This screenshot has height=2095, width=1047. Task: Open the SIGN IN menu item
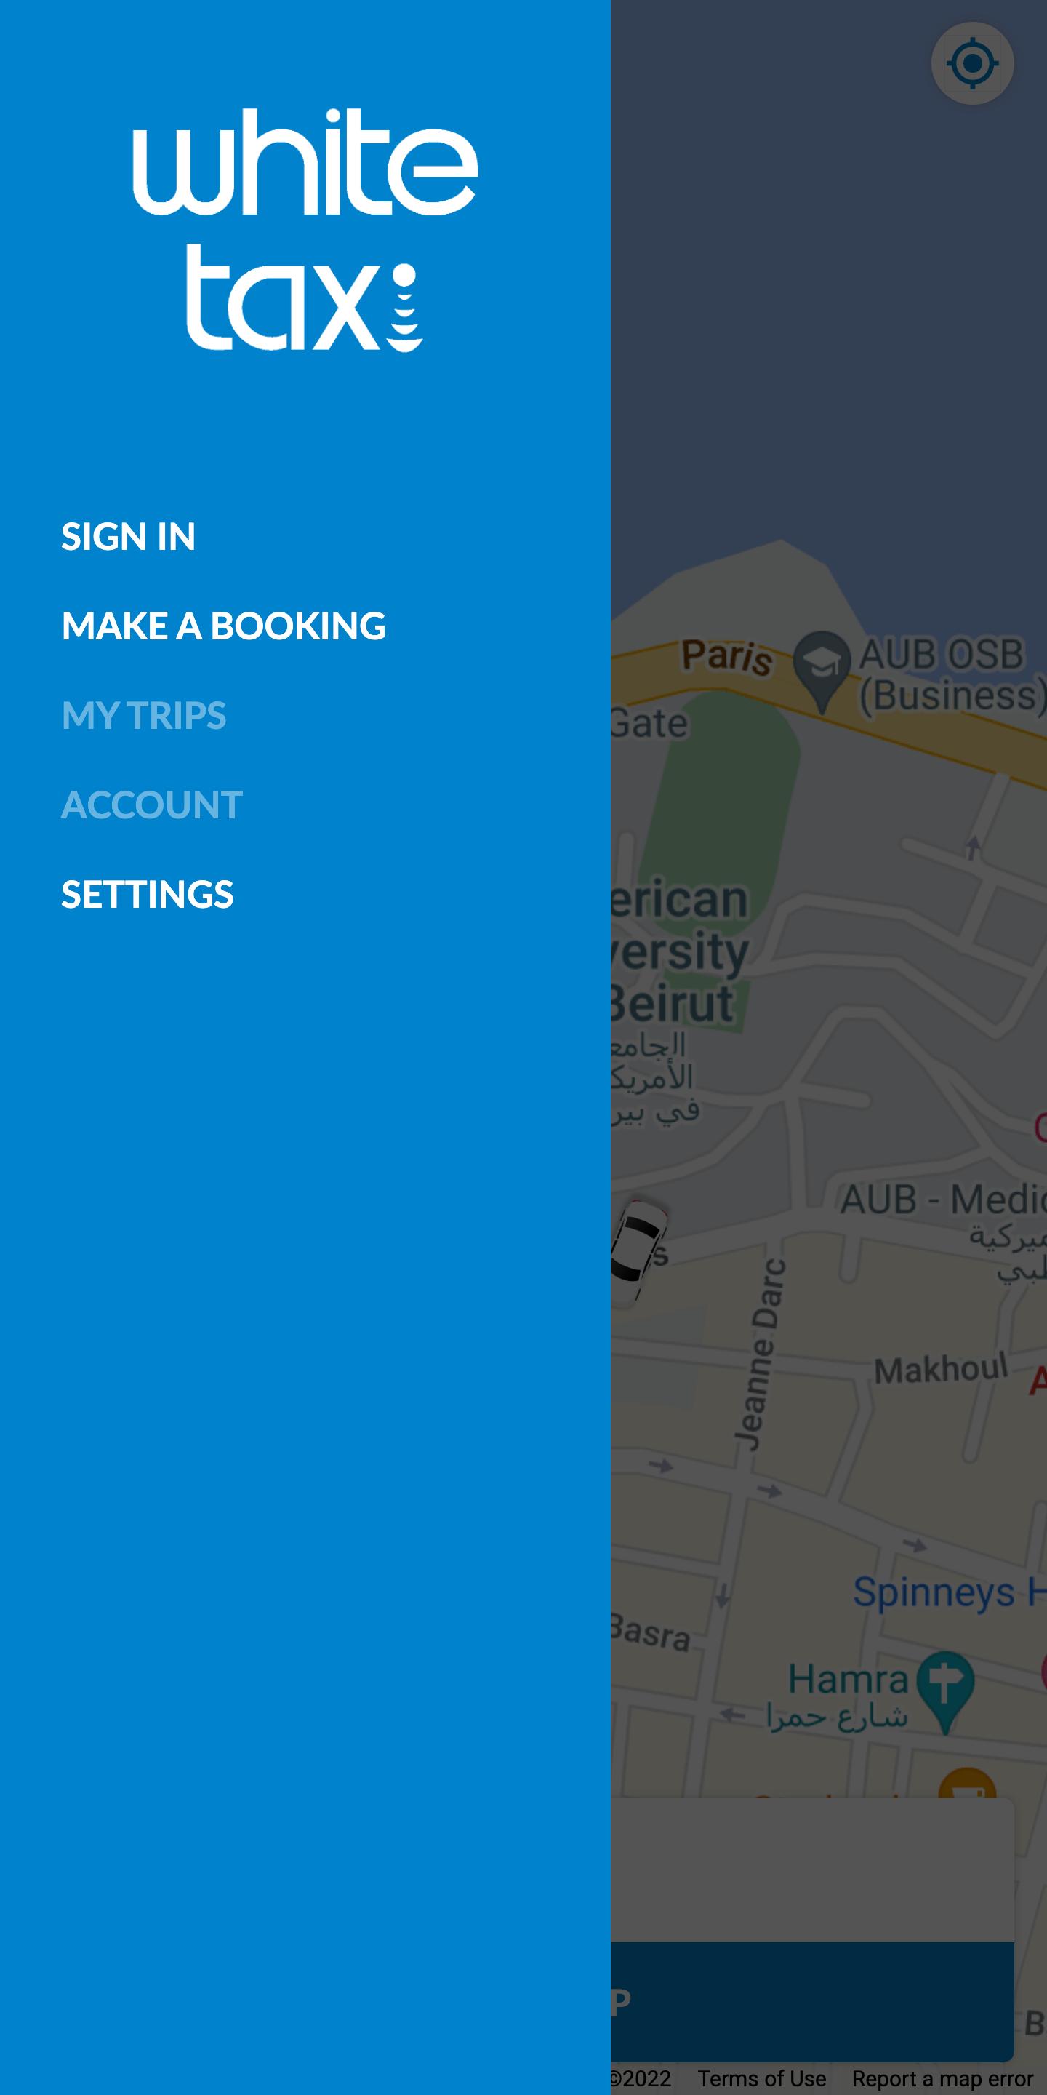coord(129,537)
